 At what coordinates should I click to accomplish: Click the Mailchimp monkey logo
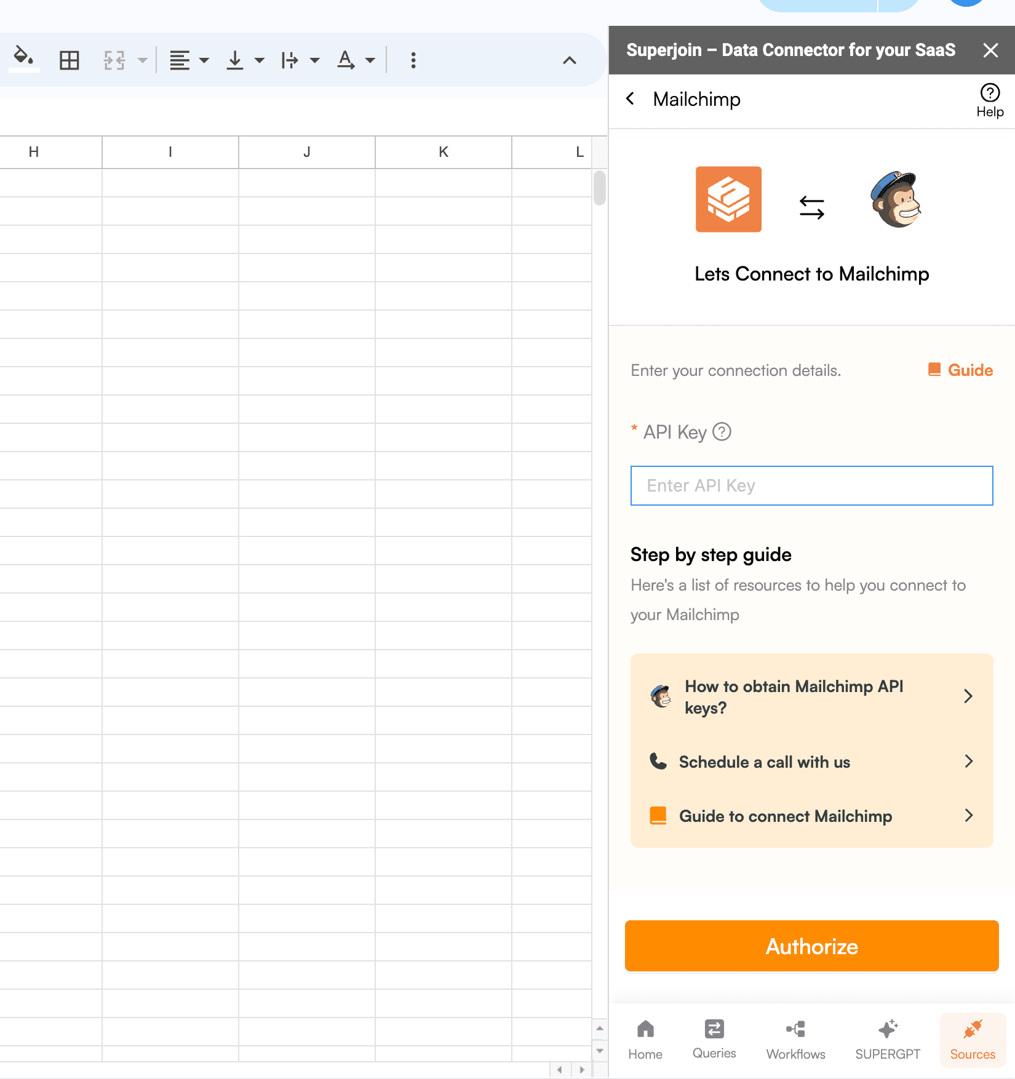coord(896,199)
